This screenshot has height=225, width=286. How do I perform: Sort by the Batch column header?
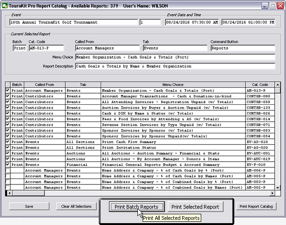coord(17,85)
